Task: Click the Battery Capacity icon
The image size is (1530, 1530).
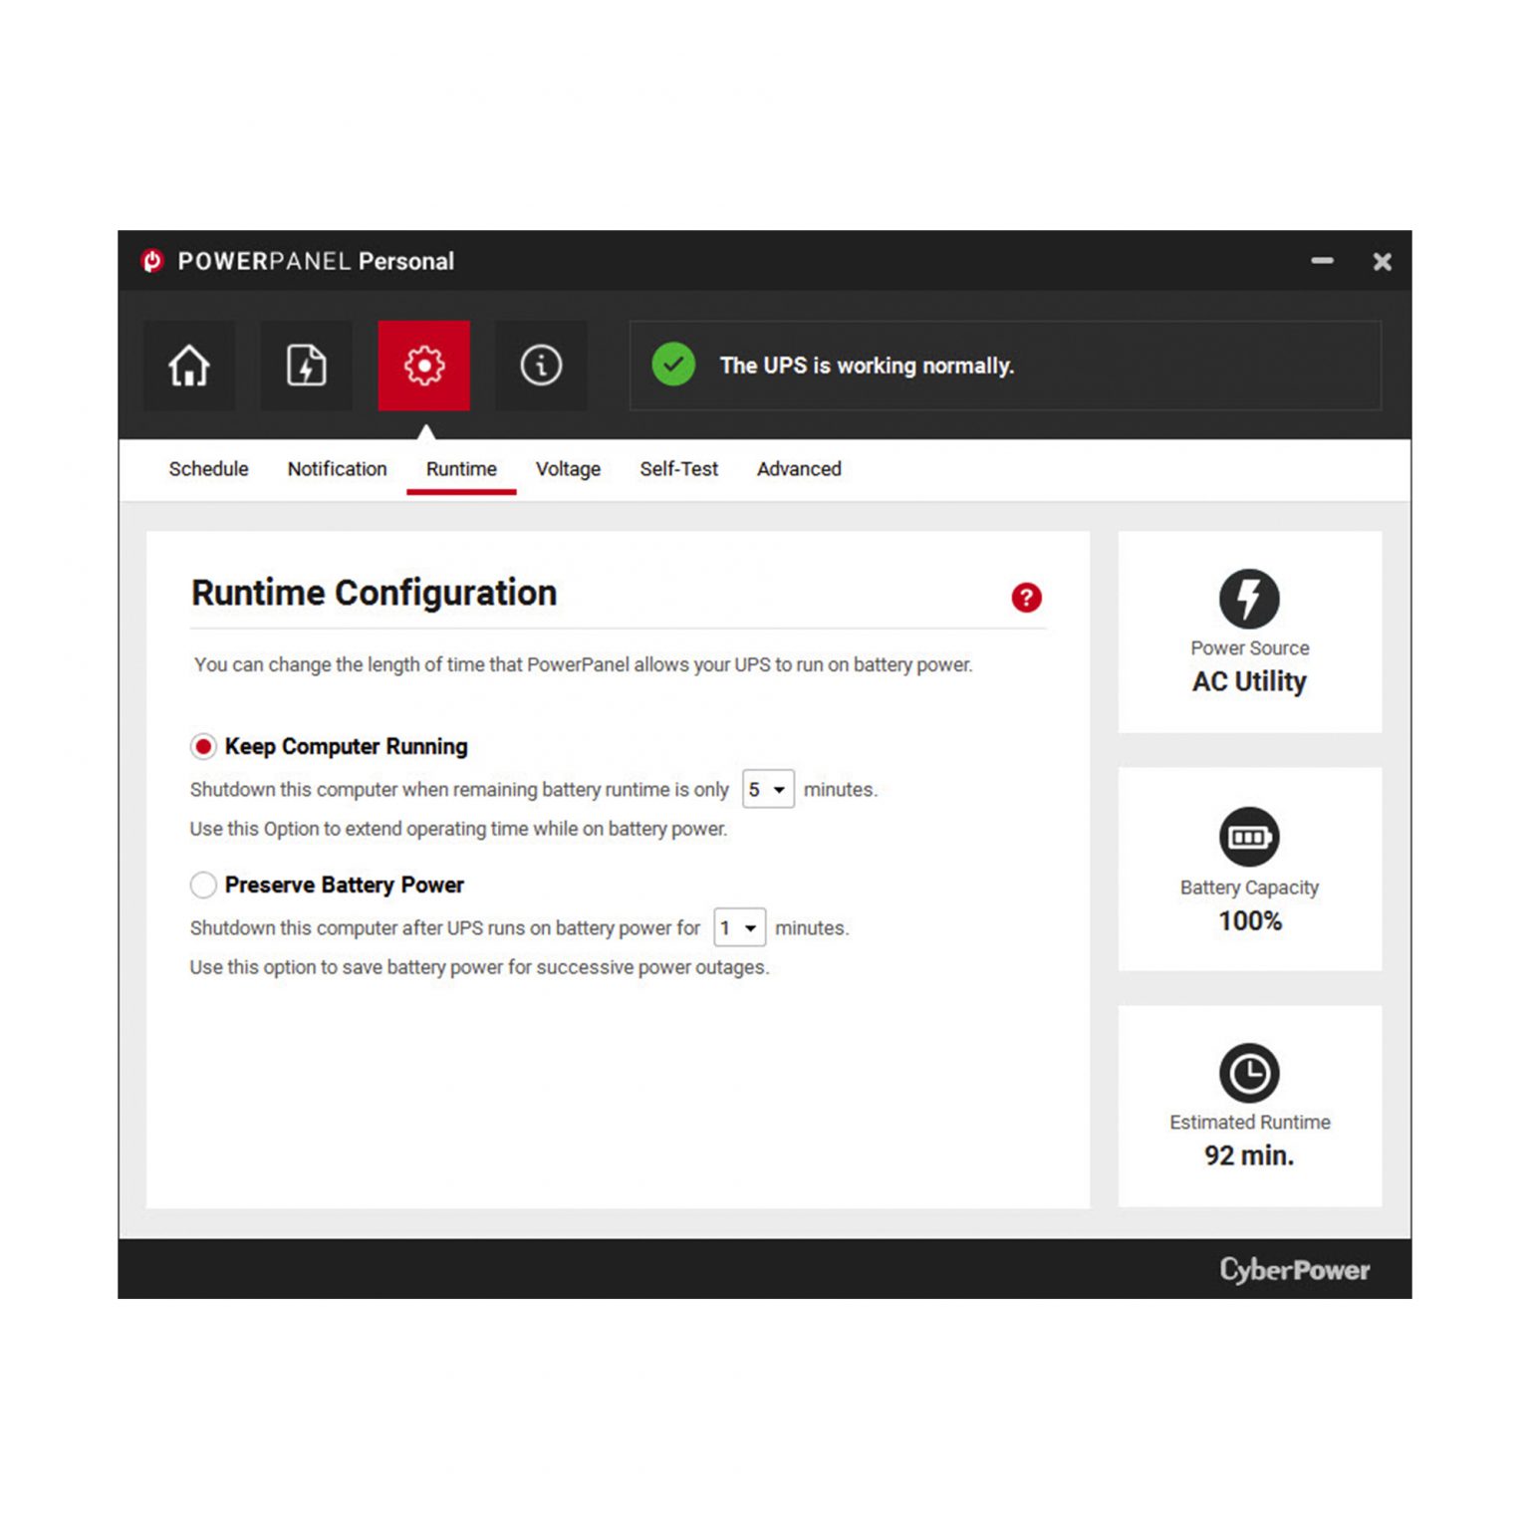Action: tap(1249, 838)
